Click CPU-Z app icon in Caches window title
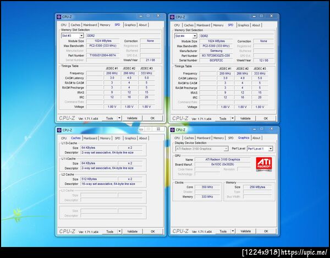 pos(59,130)
